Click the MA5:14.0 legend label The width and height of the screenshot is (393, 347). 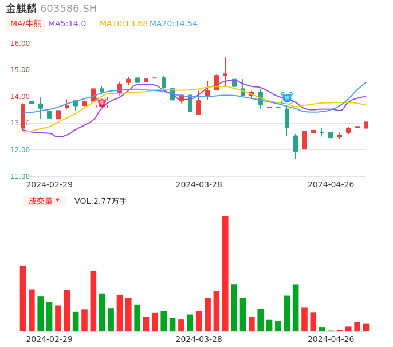tap(67, 24)
